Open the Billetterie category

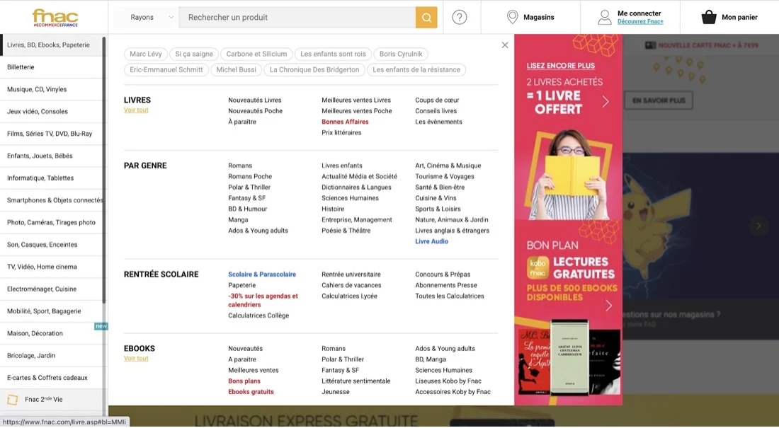pyautogui.click(x=53, y=67)
